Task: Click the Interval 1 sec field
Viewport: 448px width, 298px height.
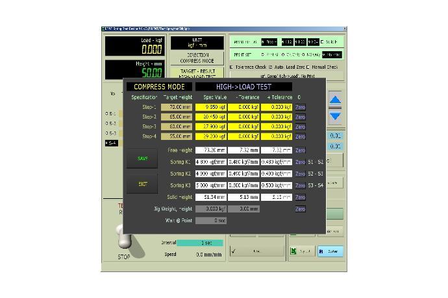Action: [200, 243]
